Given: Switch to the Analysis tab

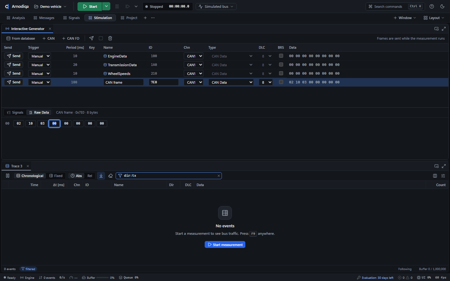Looking at the screenshot, I should [x=16, y=18].
